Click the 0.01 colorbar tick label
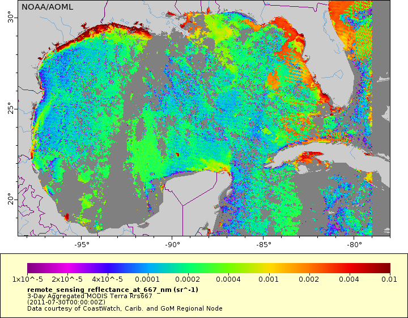 389,279
